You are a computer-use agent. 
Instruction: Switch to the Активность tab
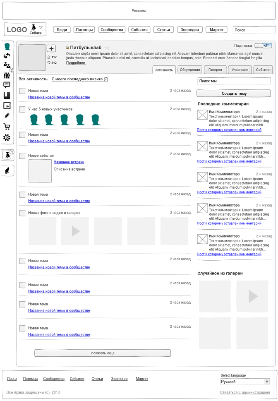[x=164, y=70]
